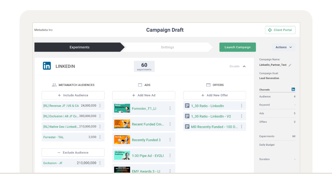Open EMY Awards 3 - LI ad name
This screenshot has height=174, width=332.
tap(146, 171)
